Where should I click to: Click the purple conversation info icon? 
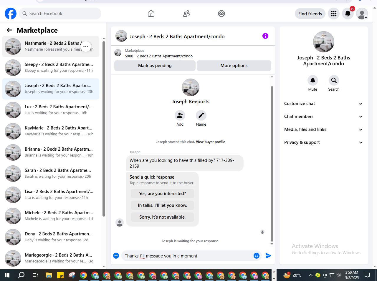[x=265, y=36]
